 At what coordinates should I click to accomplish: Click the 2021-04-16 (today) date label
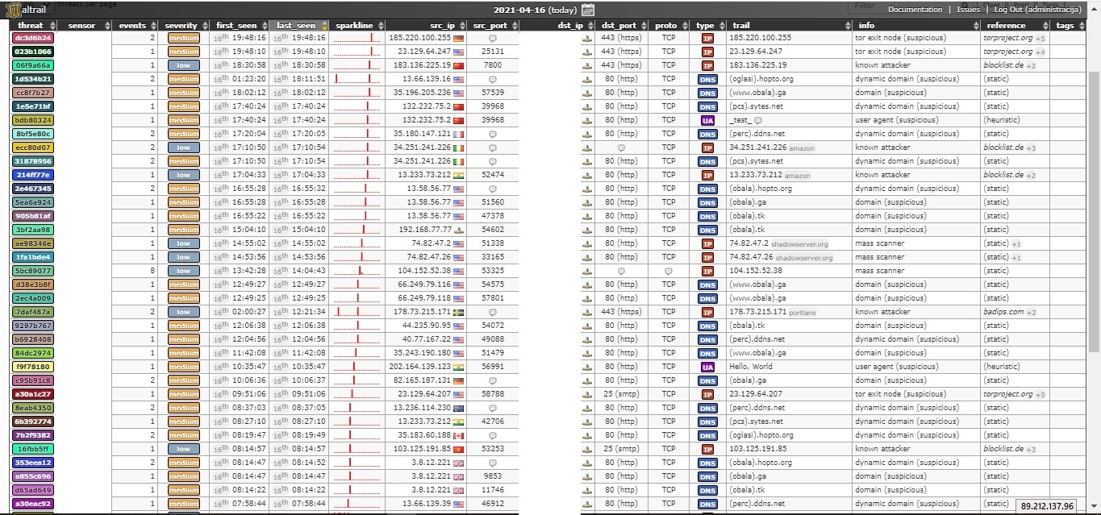[535, 10]
